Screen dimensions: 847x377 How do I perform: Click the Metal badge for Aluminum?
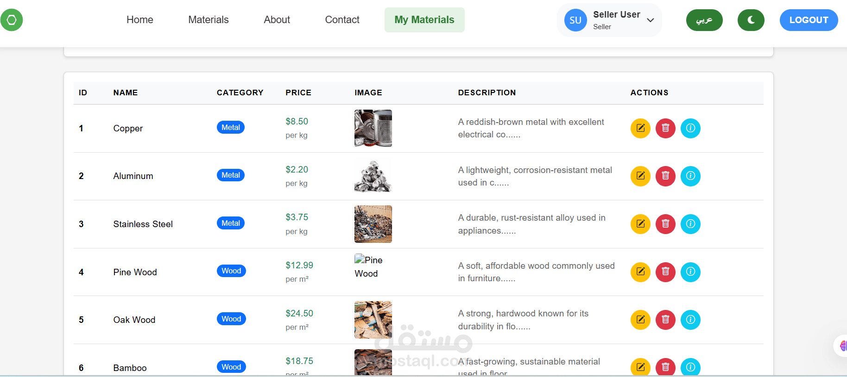point(231,175)
